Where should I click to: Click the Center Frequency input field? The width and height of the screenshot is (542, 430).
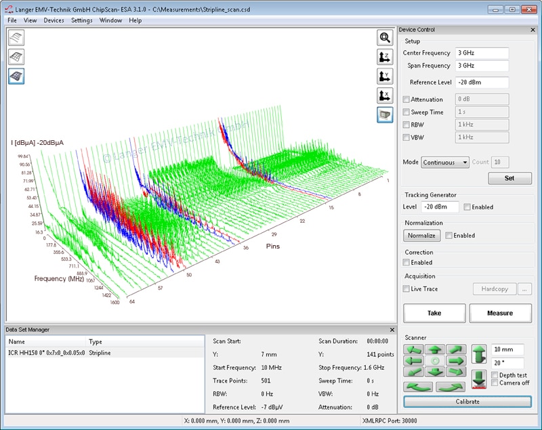coord(482,53)
